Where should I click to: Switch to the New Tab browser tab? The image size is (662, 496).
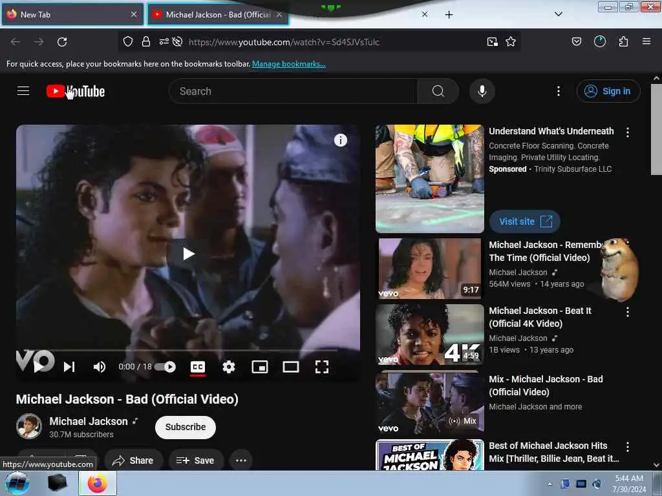click(x=72, y=14)
